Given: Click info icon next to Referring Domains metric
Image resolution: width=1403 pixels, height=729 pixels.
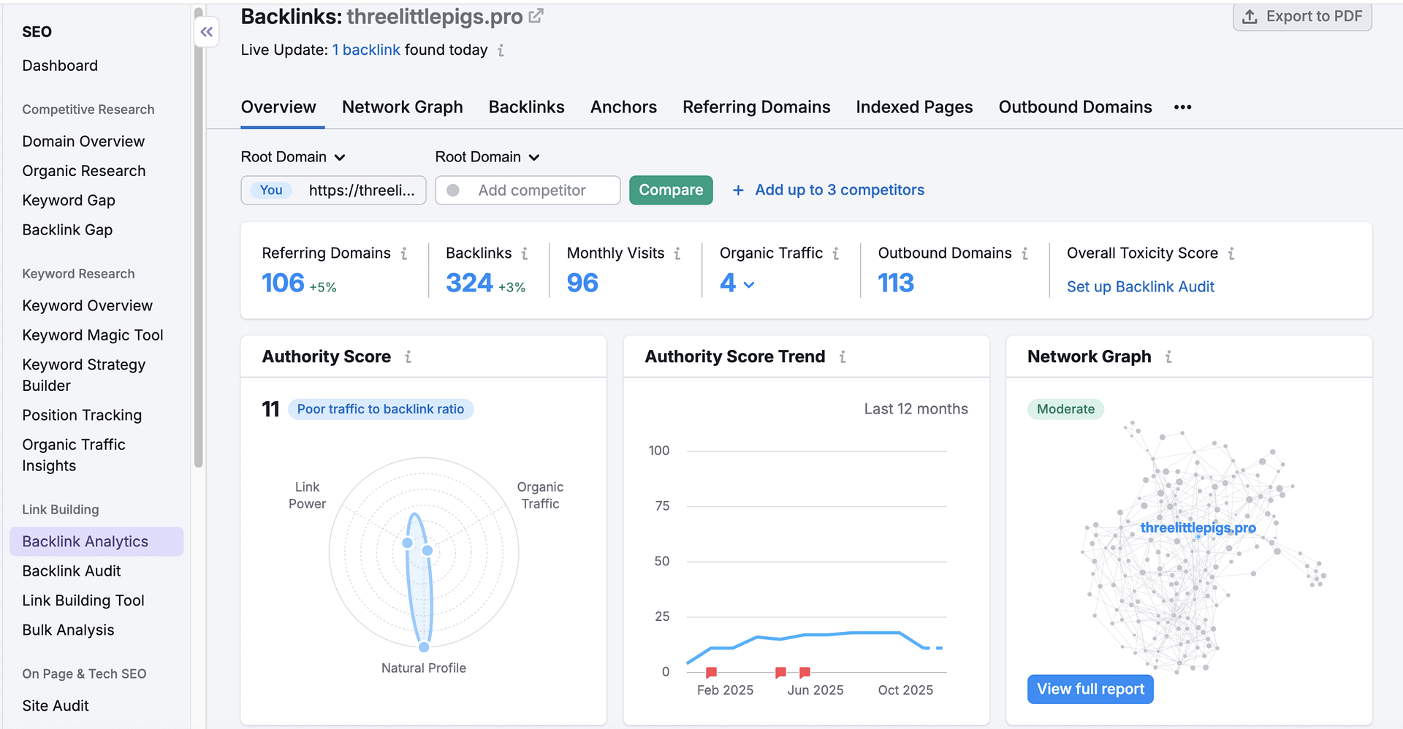Looking at the screenshot, I should (404, 253).
